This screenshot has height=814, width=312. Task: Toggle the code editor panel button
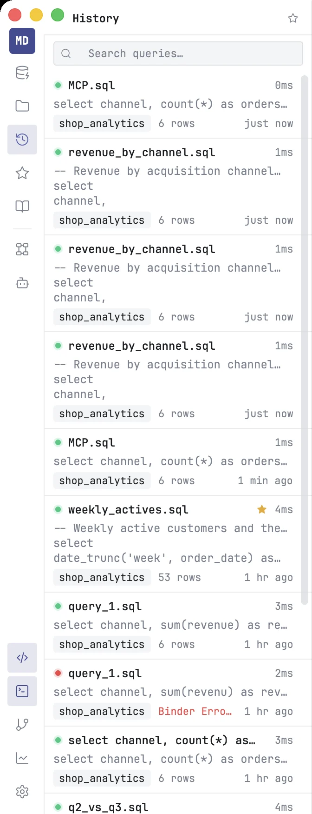coord(22,658)
